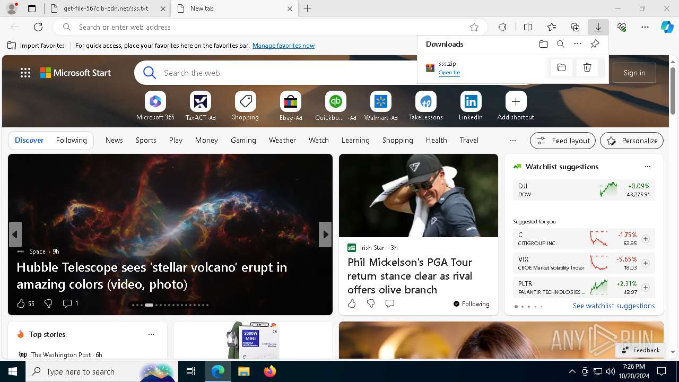The image size is (679, 382).
Task: Expand more feed categories ellipsis
Action: coord(512,141)
